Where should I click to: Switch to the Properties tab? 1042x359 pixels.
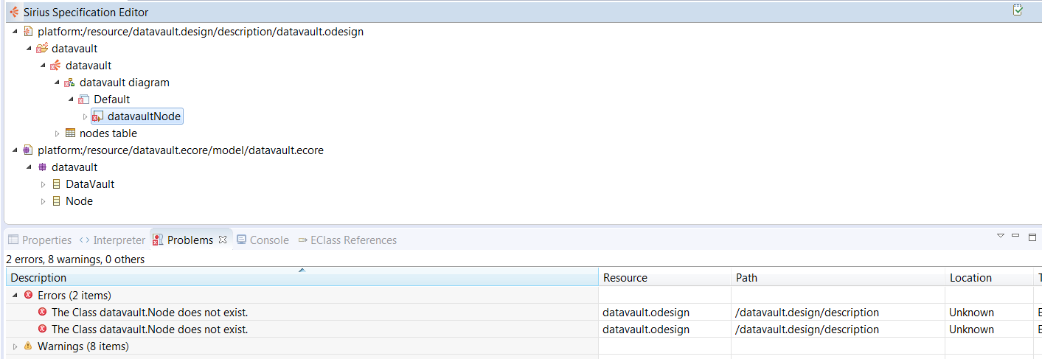pyautogui.click(x=40, y=240)
